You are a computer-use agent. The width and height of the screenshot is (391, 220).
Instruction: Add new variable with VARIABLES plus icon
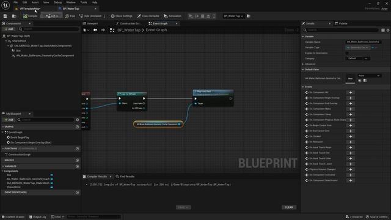pyautogui.click(x=78, y=167)
